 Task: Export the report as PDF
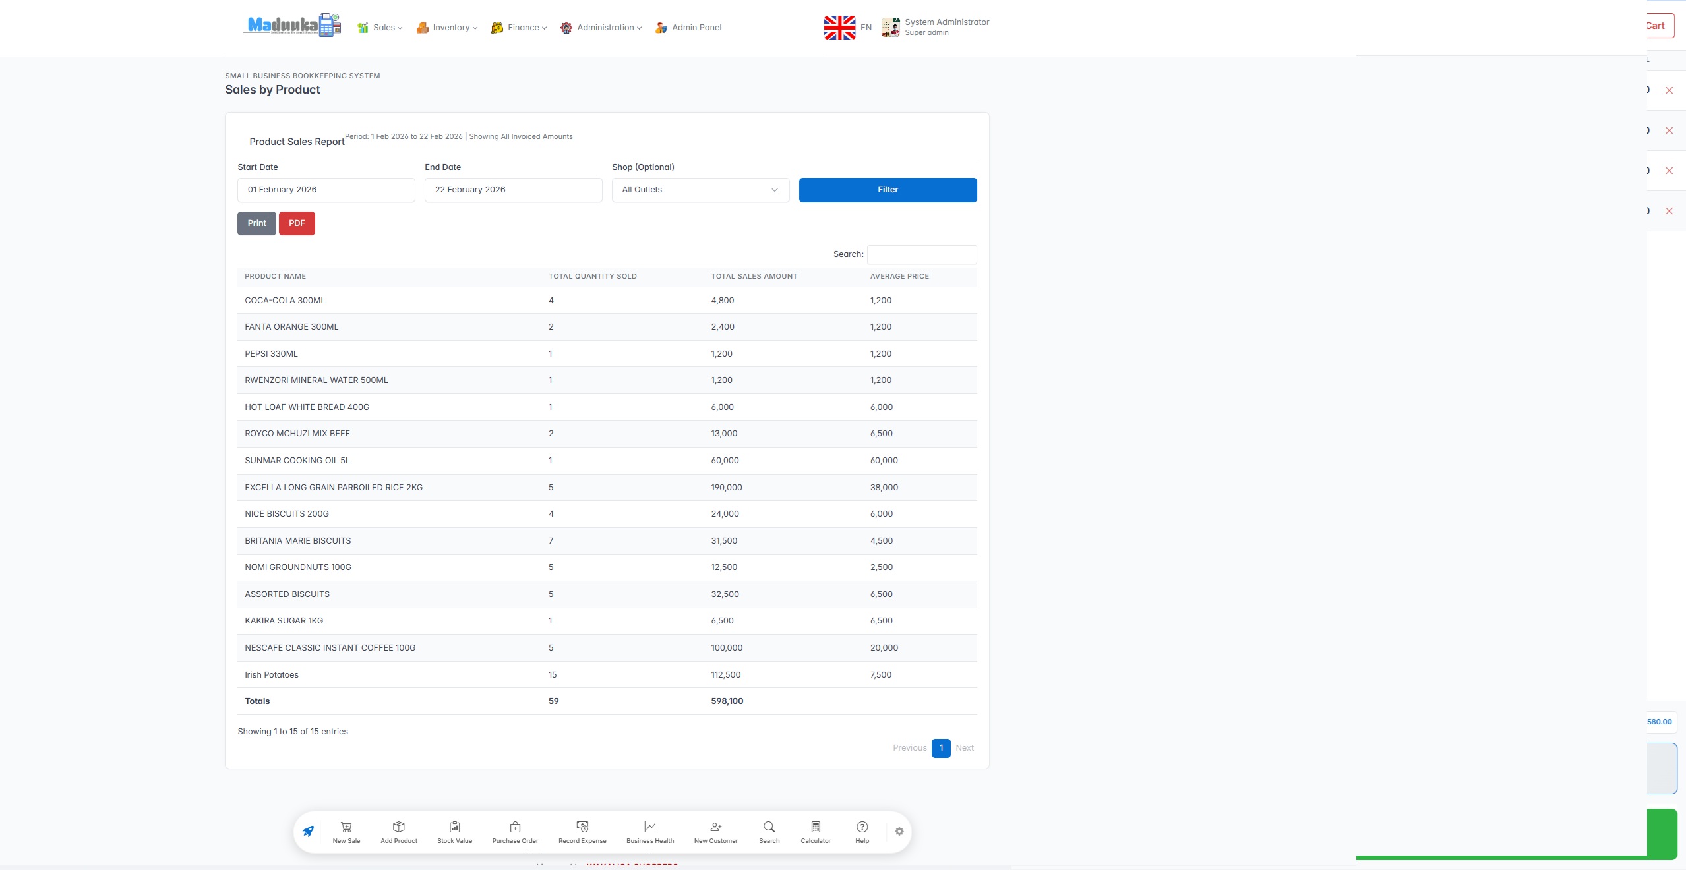point(297,223)
